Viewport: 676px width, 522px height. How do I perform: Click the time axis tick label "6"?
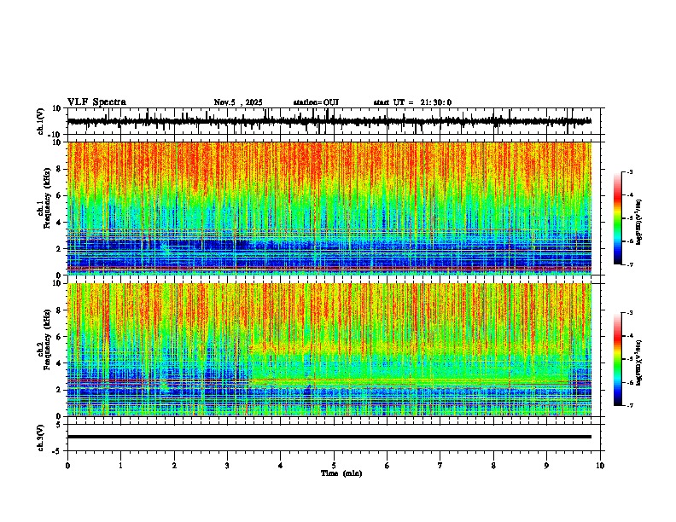pos(388,466)
